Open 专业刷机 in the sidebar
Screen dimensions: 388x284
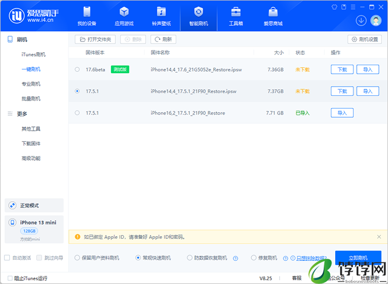31,84
